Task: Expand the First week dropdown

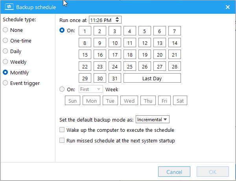Action: pyautogui.click(x=91, y=89)
